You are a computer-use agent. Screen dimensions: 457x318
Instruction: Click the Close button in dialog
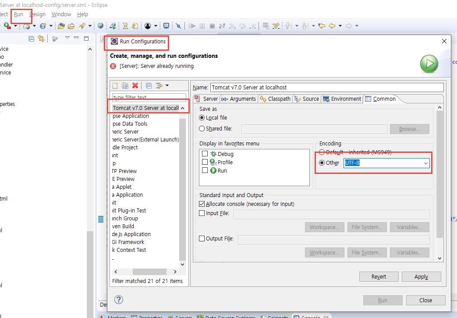pyautogui.click(x=425, y=300)
